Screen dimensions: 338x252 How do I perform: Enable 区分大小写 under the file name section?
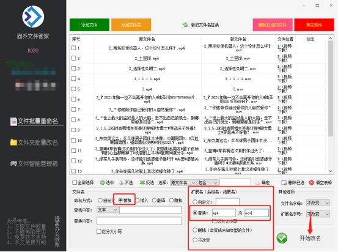click(x=99, y=231)
